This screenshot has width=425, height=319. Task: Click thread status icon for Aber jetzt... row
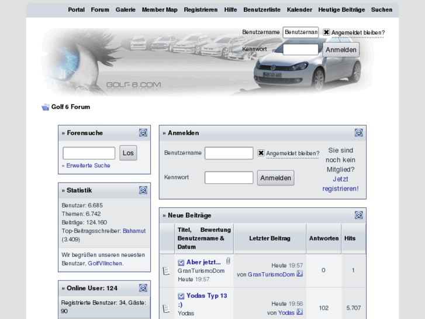[167, 270]
